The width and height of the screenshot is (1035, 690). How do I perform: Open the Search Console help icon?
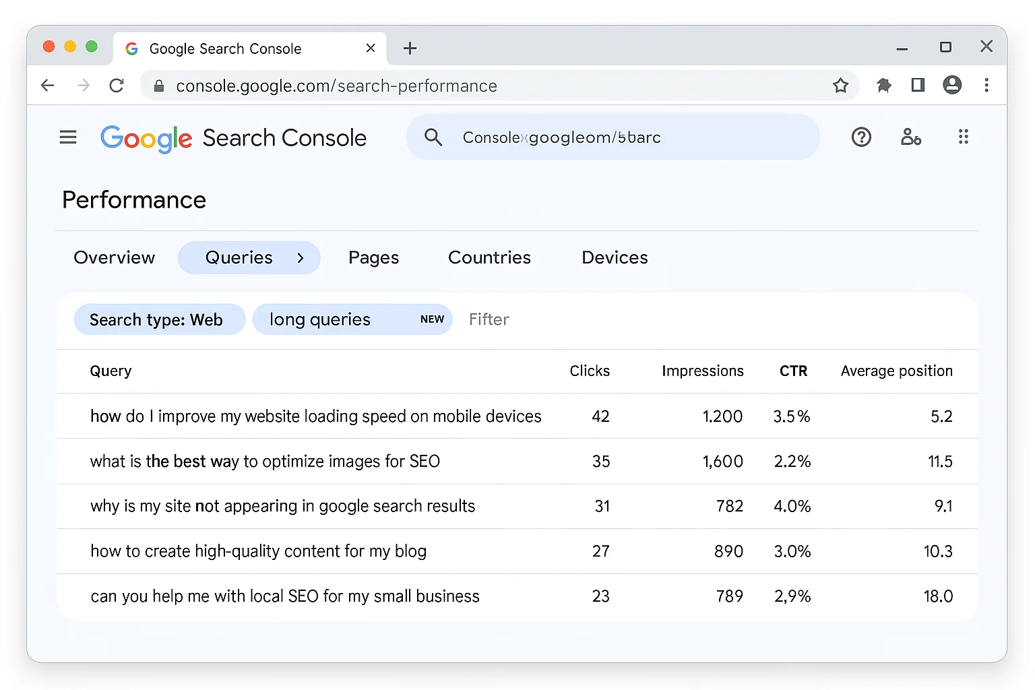click(x=861, y=137)
